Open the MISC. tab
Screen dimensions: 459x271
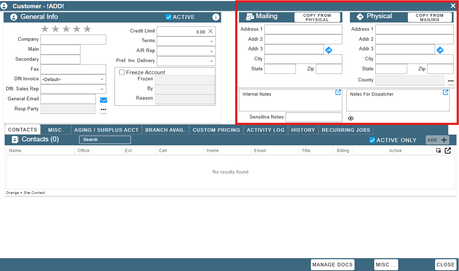56,130
